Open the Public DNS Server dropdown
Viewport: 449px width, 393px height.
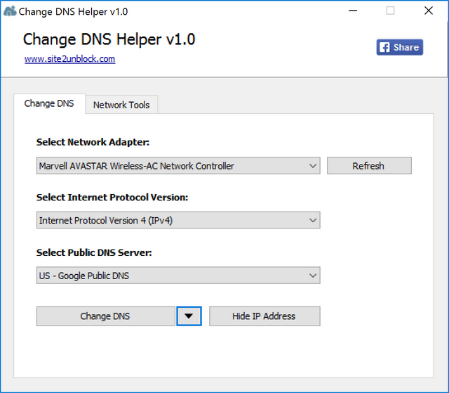(178, 276)
